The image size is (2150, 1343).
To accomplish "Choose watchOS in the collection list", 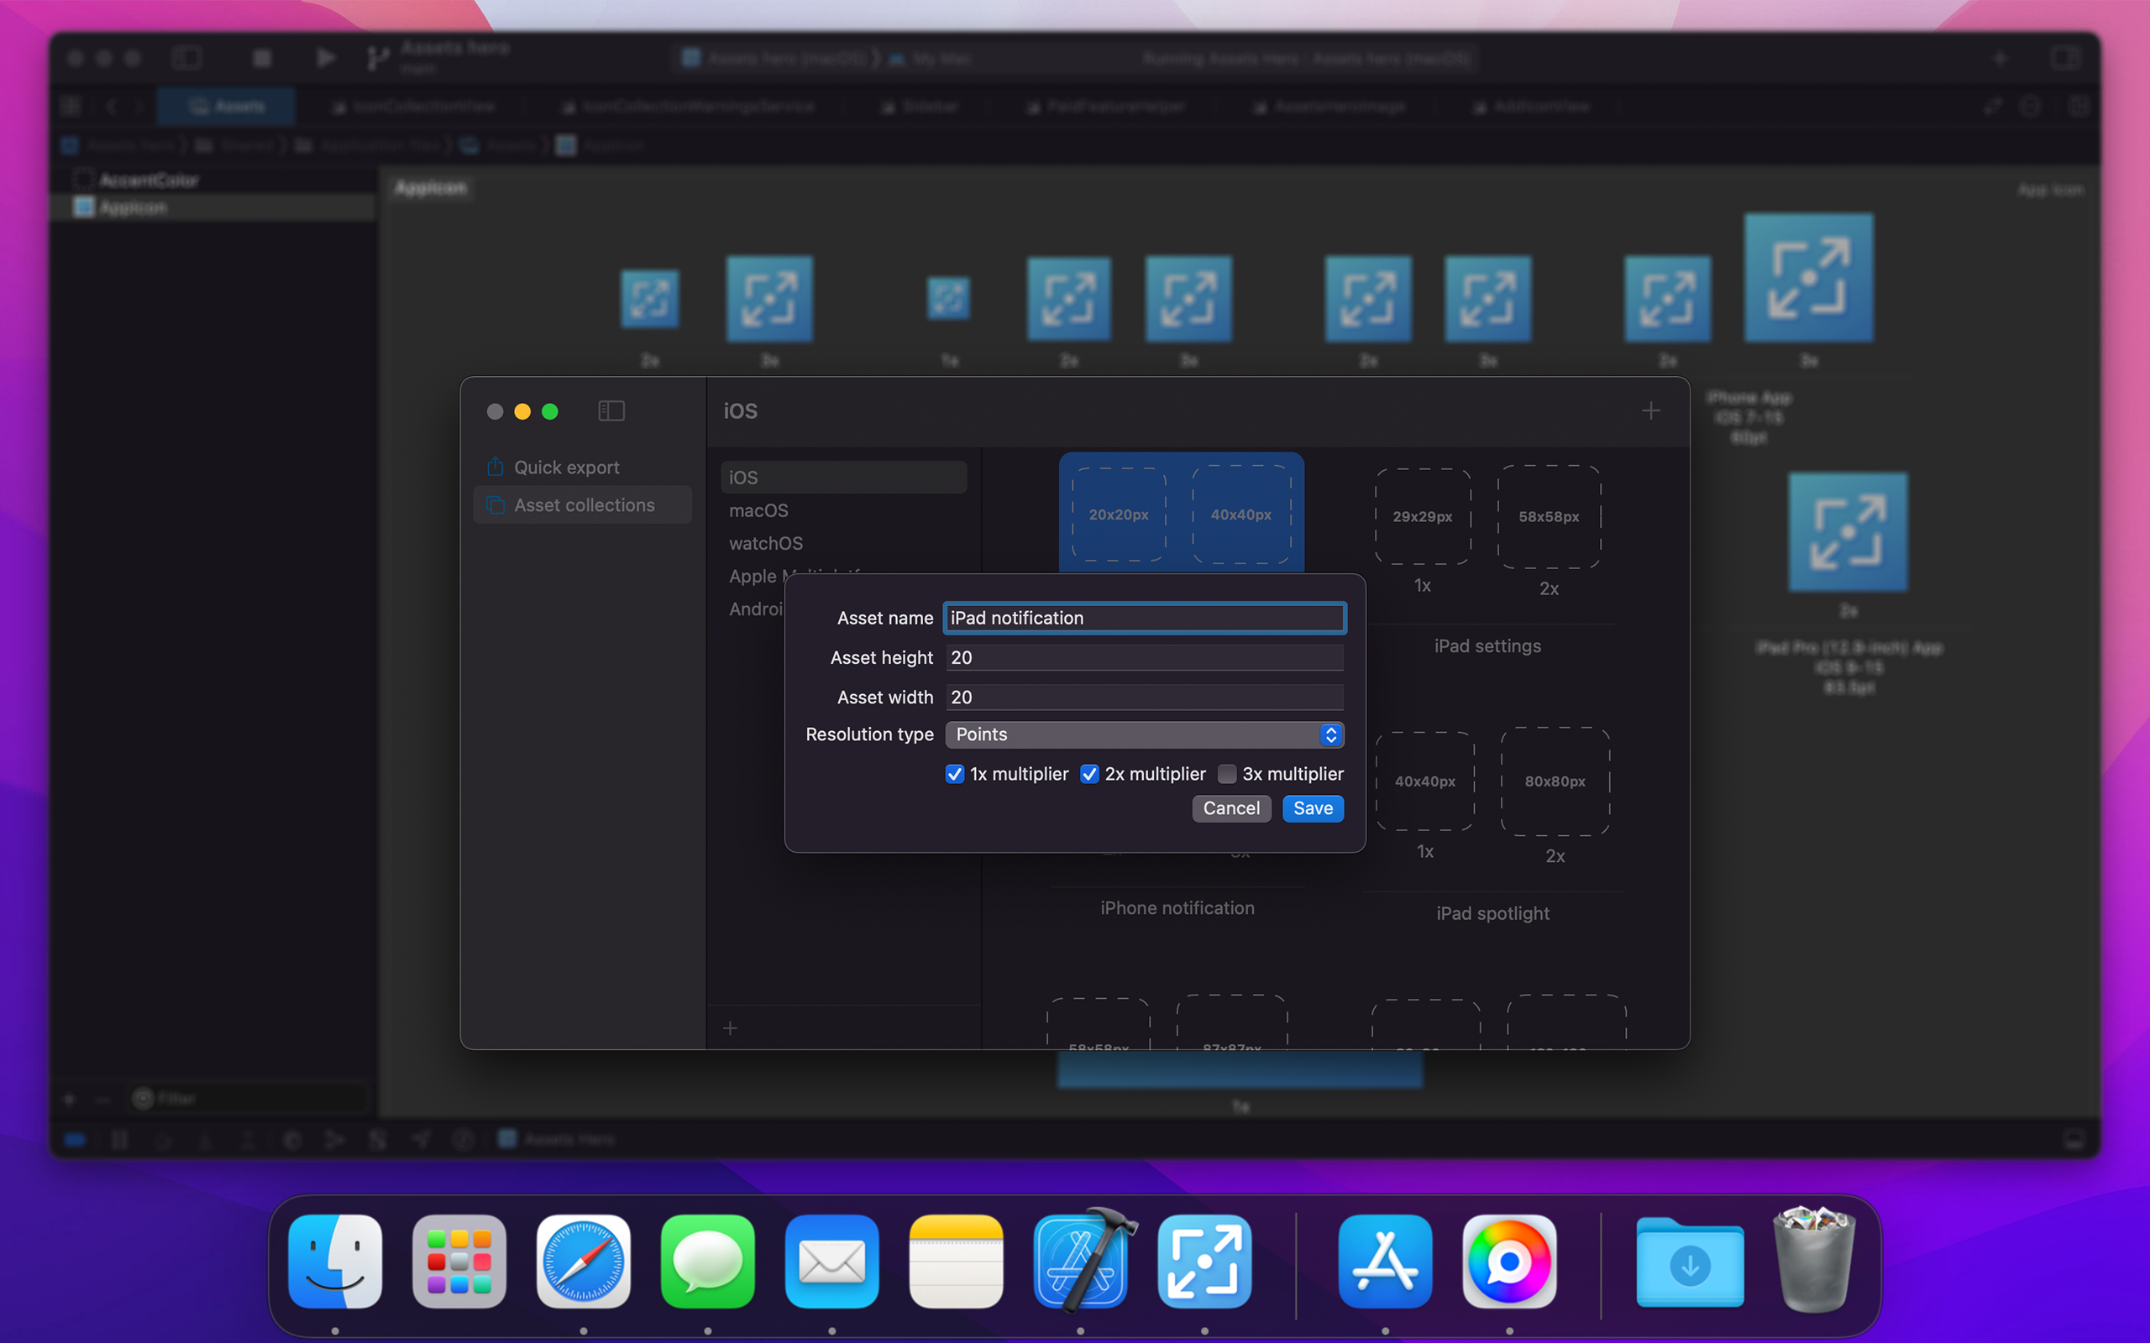I will (766, 543).
